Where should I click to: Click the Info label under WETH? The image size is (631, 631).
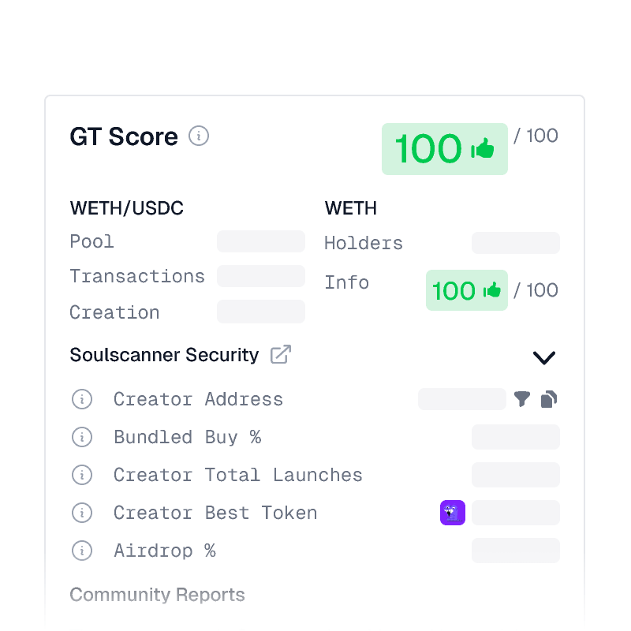(x=347, y=282)
